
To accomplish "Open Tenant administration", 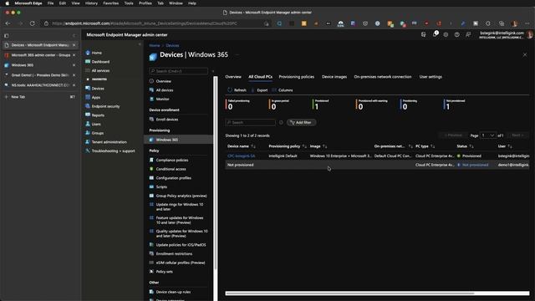I will [x=109, y=141].
